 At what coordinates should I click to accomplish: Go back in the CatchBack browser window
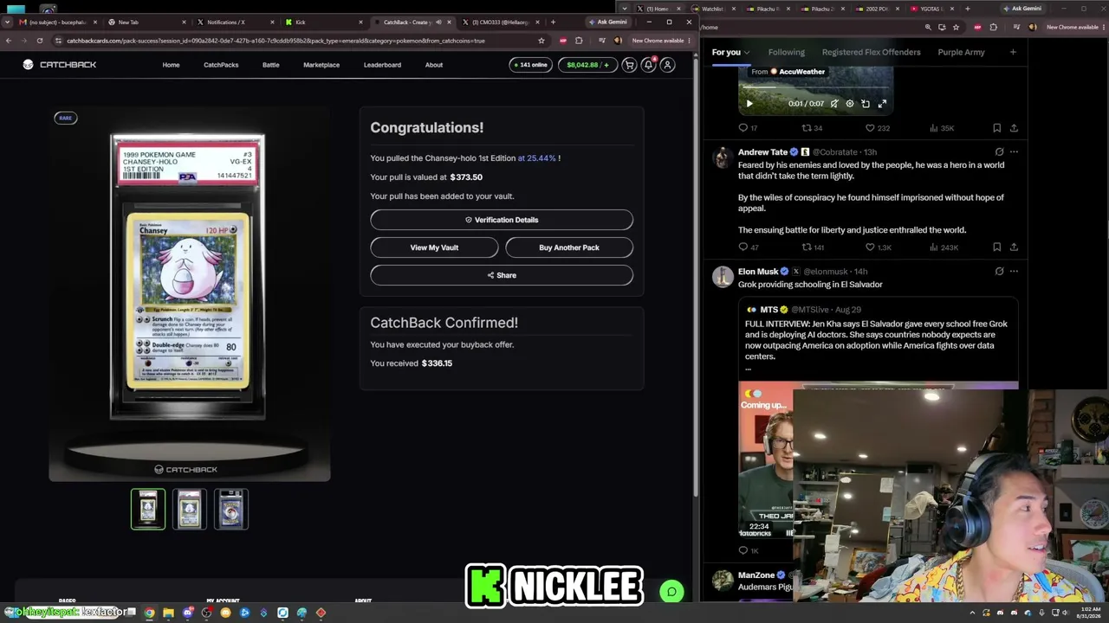9,41
